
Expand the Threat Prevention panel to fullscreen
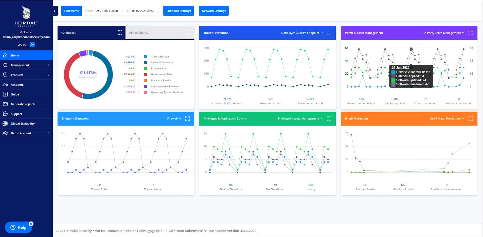tap(329, 33)
